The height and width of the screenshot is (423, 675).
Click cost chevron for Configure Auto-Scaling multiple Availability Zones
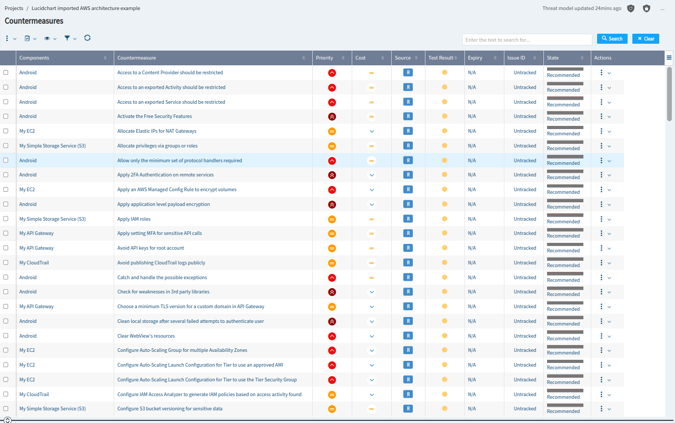372,350
